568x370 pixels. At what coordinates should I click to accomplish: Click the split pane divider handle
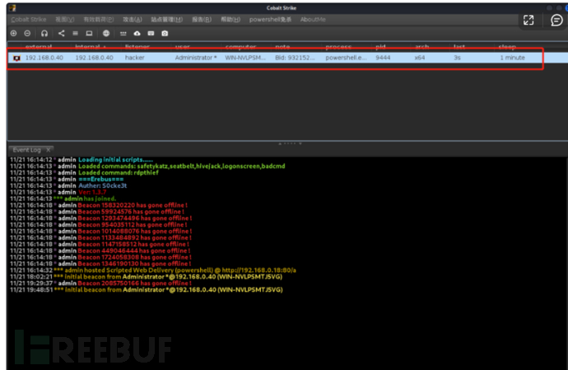(x=290, y=143)
